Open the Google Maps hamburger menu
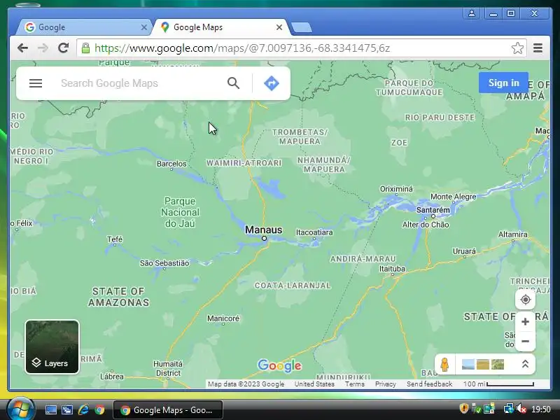This screenshot has height=420, width=560. (36, 83)
